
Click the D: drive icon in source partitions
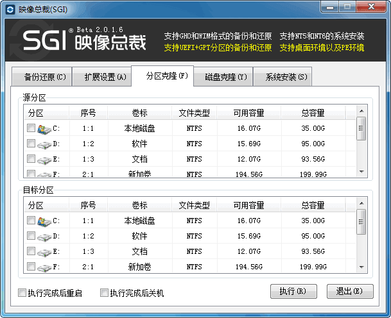tap(44, 145)
